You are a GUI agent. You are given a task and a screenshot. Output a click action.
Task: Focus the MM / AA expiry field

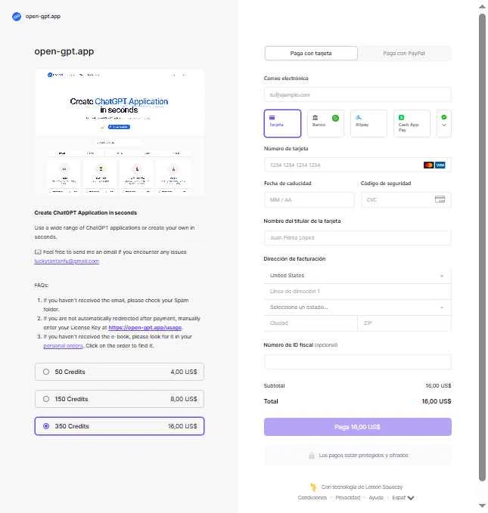click(x=309, y=199)
